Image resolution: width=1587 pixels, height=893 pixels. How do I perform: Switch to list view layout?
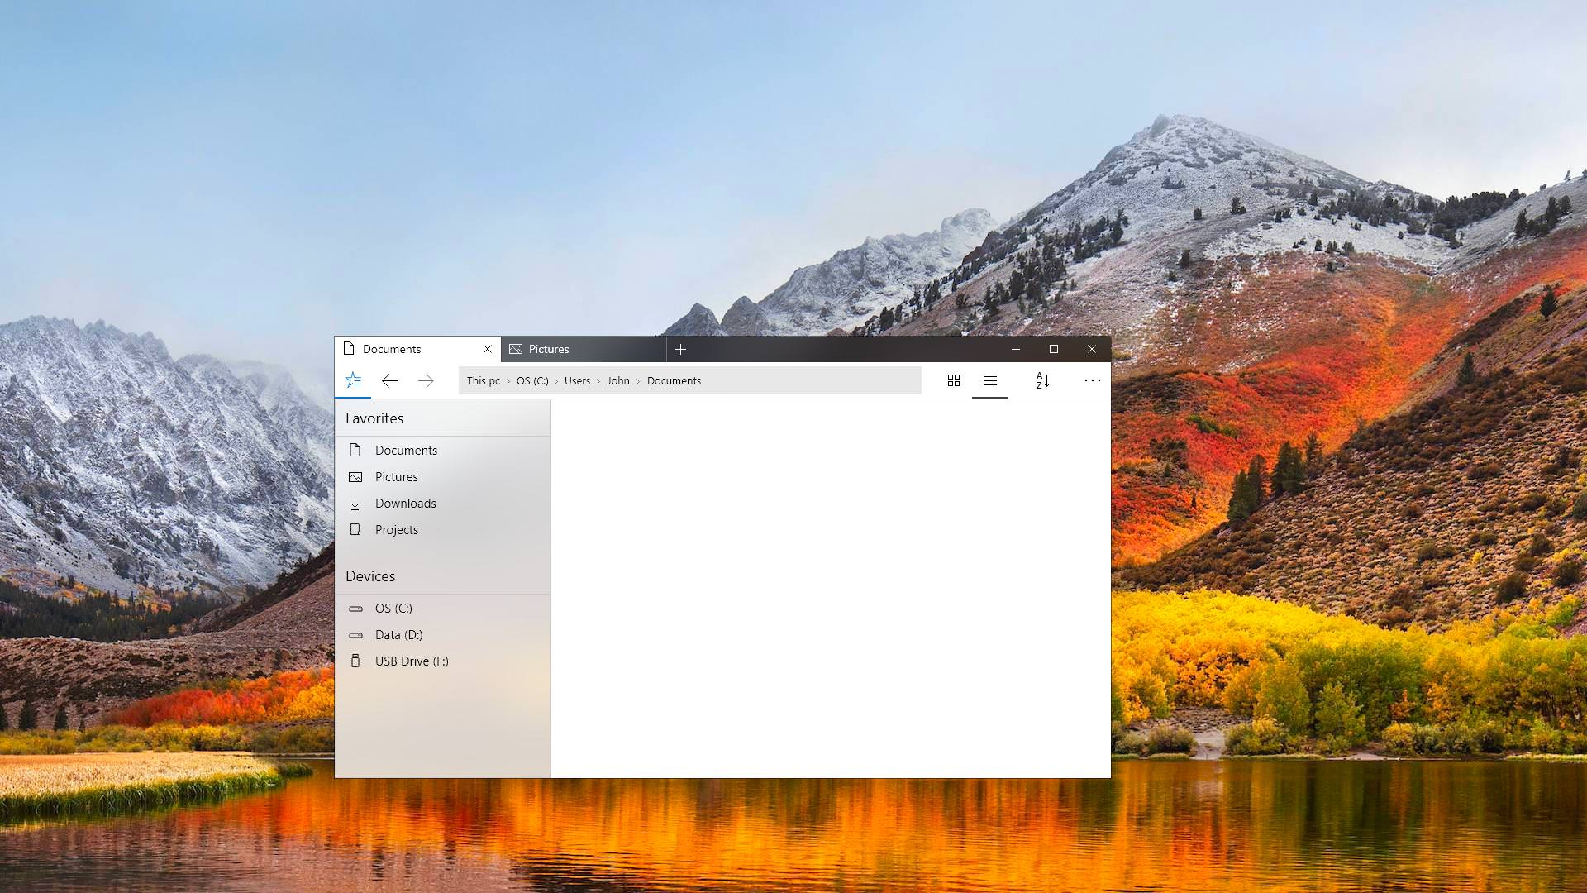tap(989, 380)
